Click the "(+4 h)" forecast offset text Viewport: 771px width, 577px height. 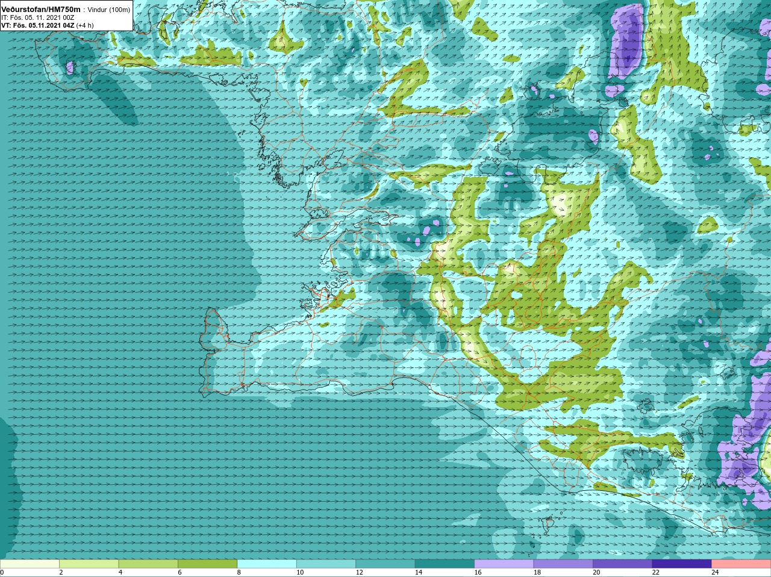pos(85,25)
